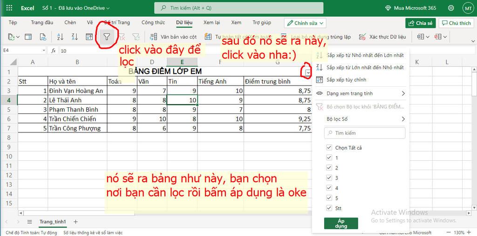The image size is (477, 236).
Task: Click the Clear filter icon
Action: pyautogui.click(x=122, y=37)
